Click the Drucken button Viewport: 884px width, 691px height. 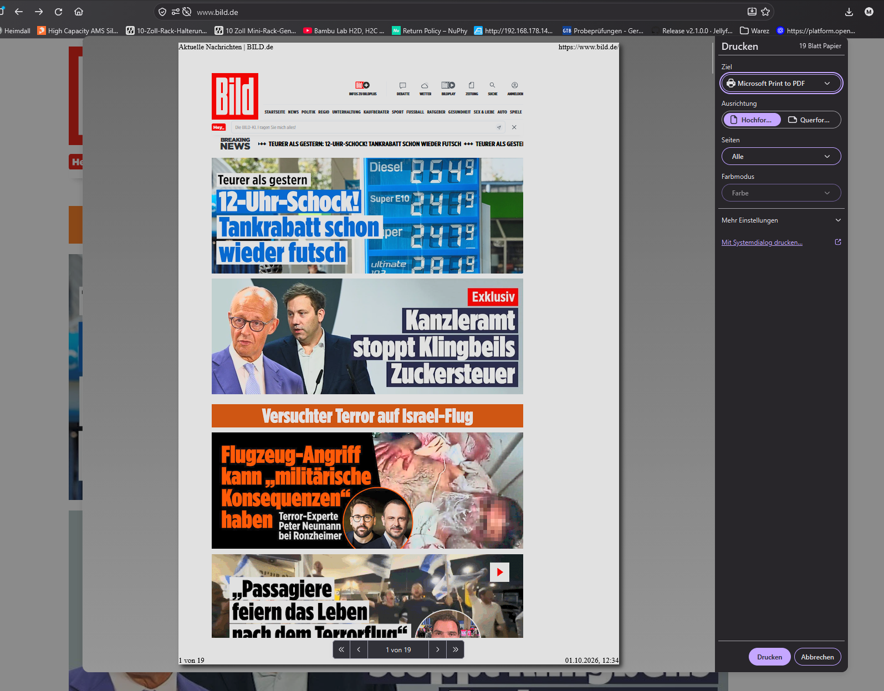coord(770,657)
